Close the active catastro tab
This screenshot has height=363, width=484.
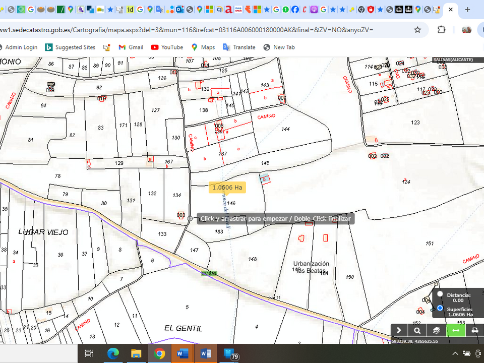[450, 10]
